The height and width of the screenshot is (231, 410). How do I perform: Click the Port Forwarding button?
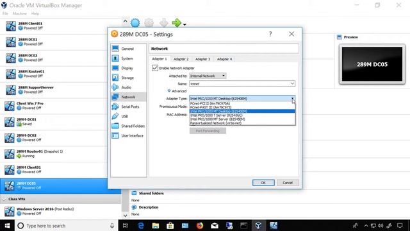click(208, 131)
